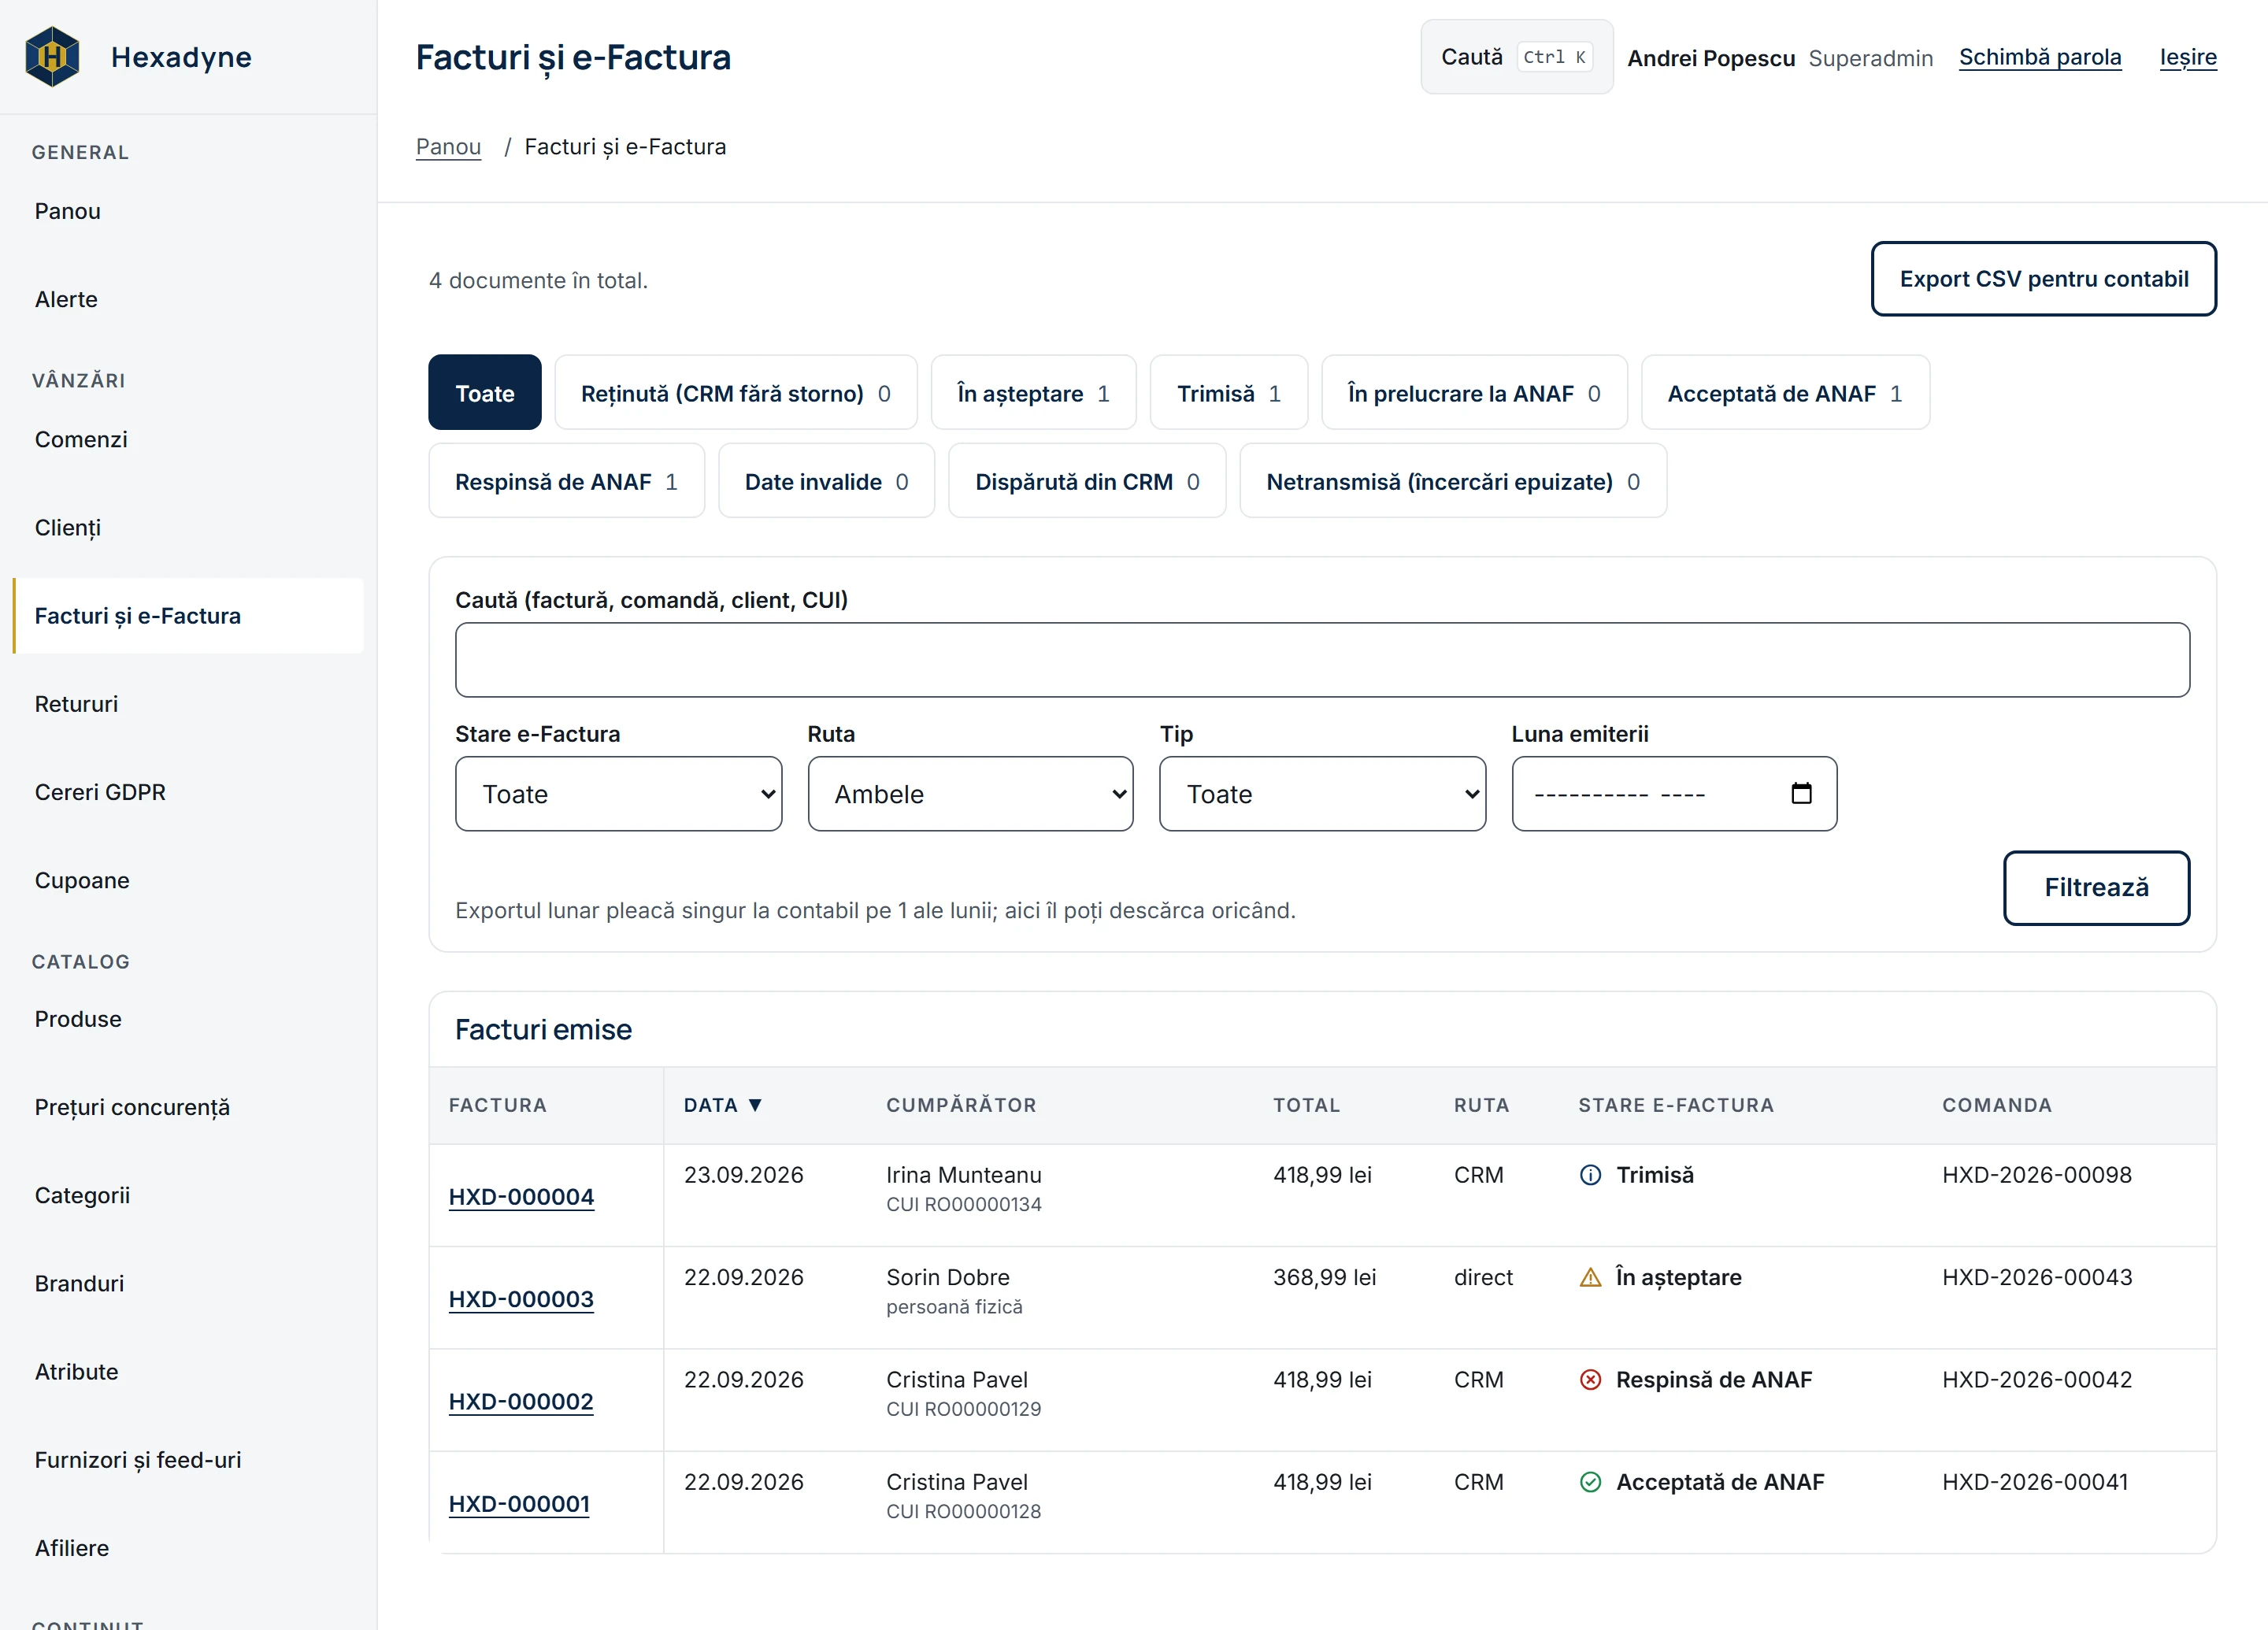Click the Acceptată de ANAF green check icon
The height and width of the screenshot is (1630, 2268).
(1589, 1481)
